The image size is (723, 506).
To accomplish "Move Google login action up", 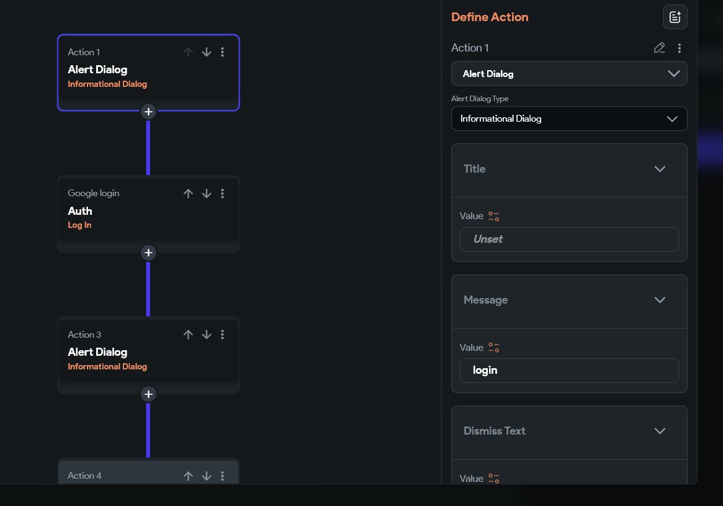I will 188,194.
